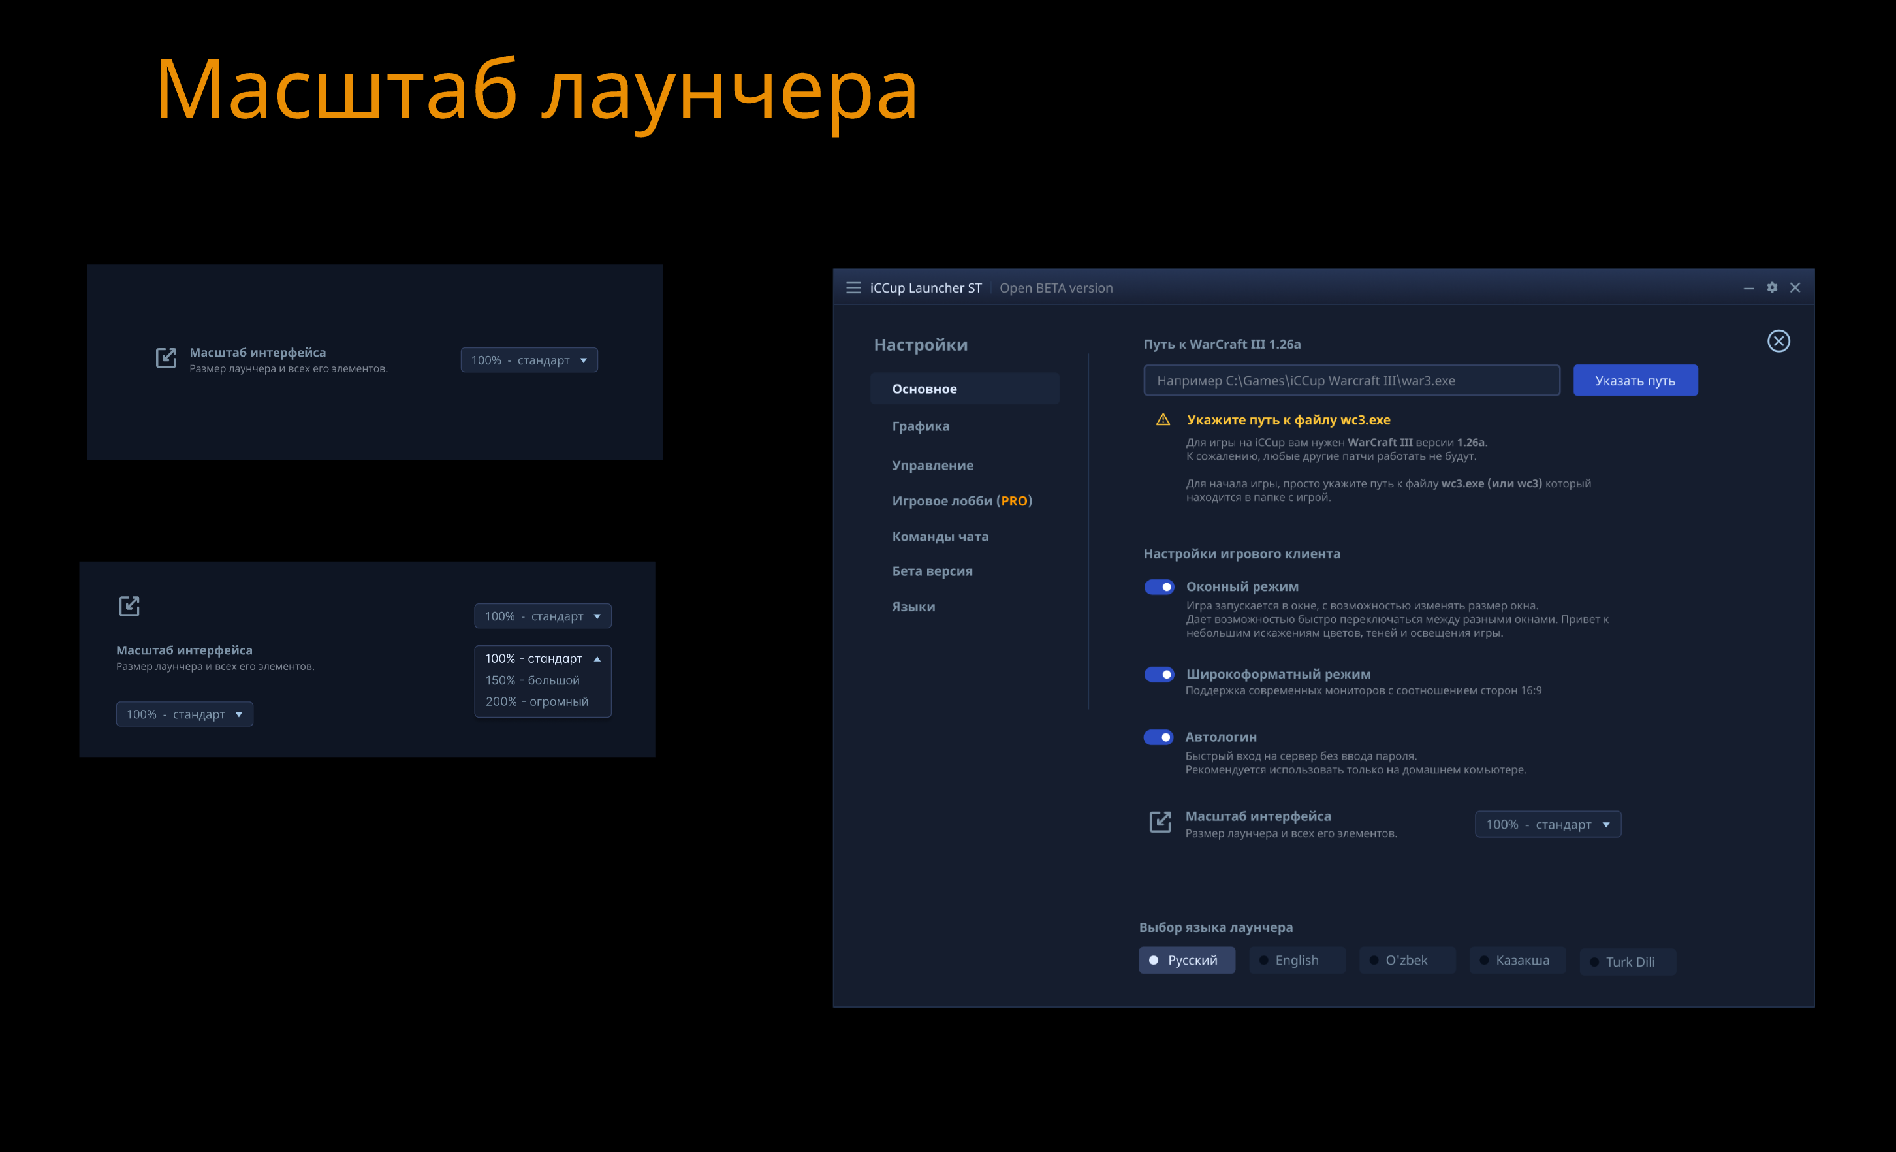Collapse the expanded 100% - стандарт list
1896x1152 pixels.
(597, 659)
